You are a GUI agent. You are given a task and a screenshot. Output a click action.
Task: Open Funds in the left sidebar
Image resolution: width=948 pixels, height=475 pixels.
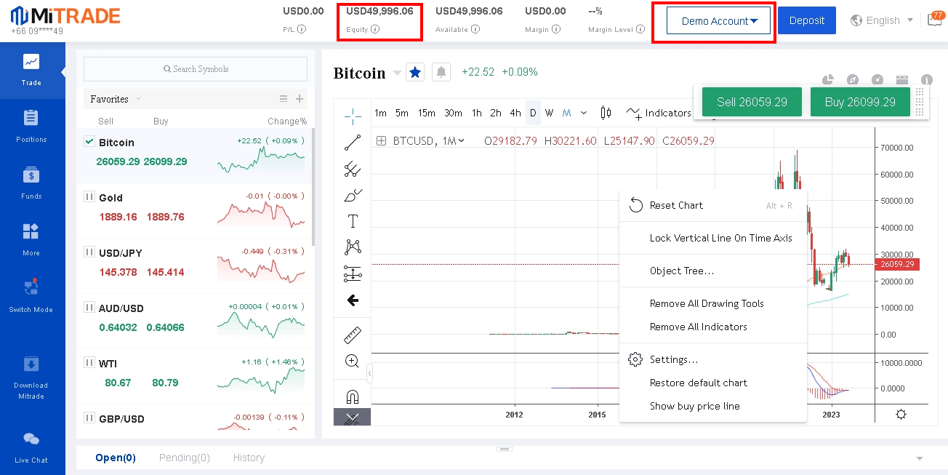click(31, 183)
